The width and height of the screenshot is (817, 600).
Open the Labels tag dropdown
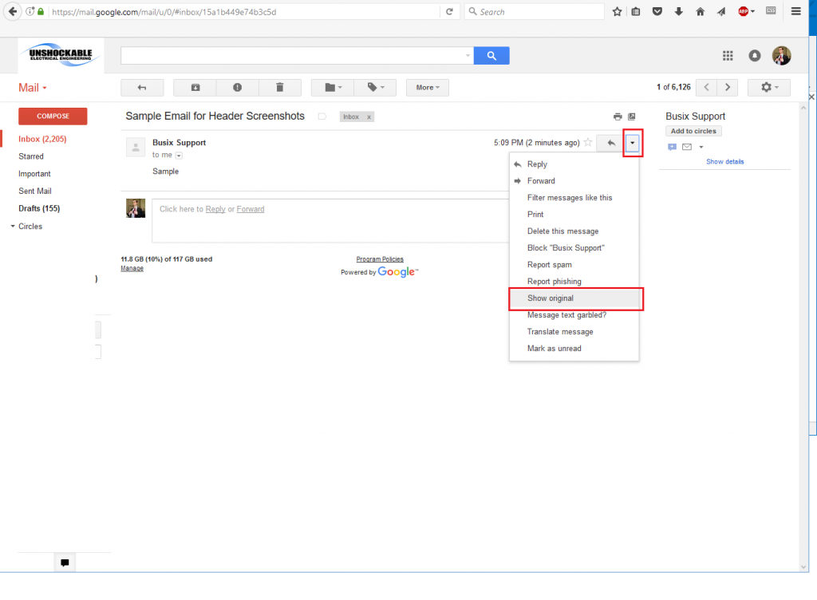[374, 88]
